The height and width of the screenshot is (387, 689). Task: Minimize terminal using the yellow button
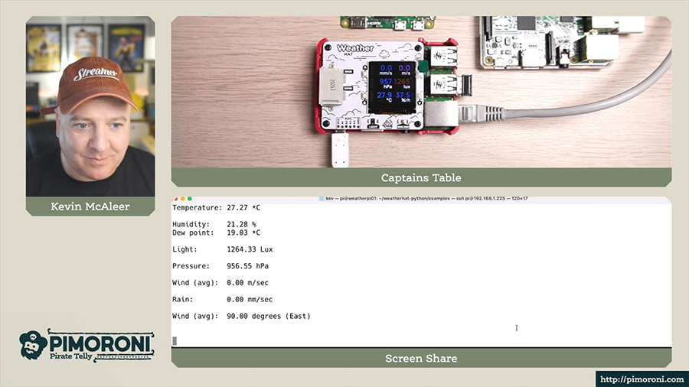point(183,199)
